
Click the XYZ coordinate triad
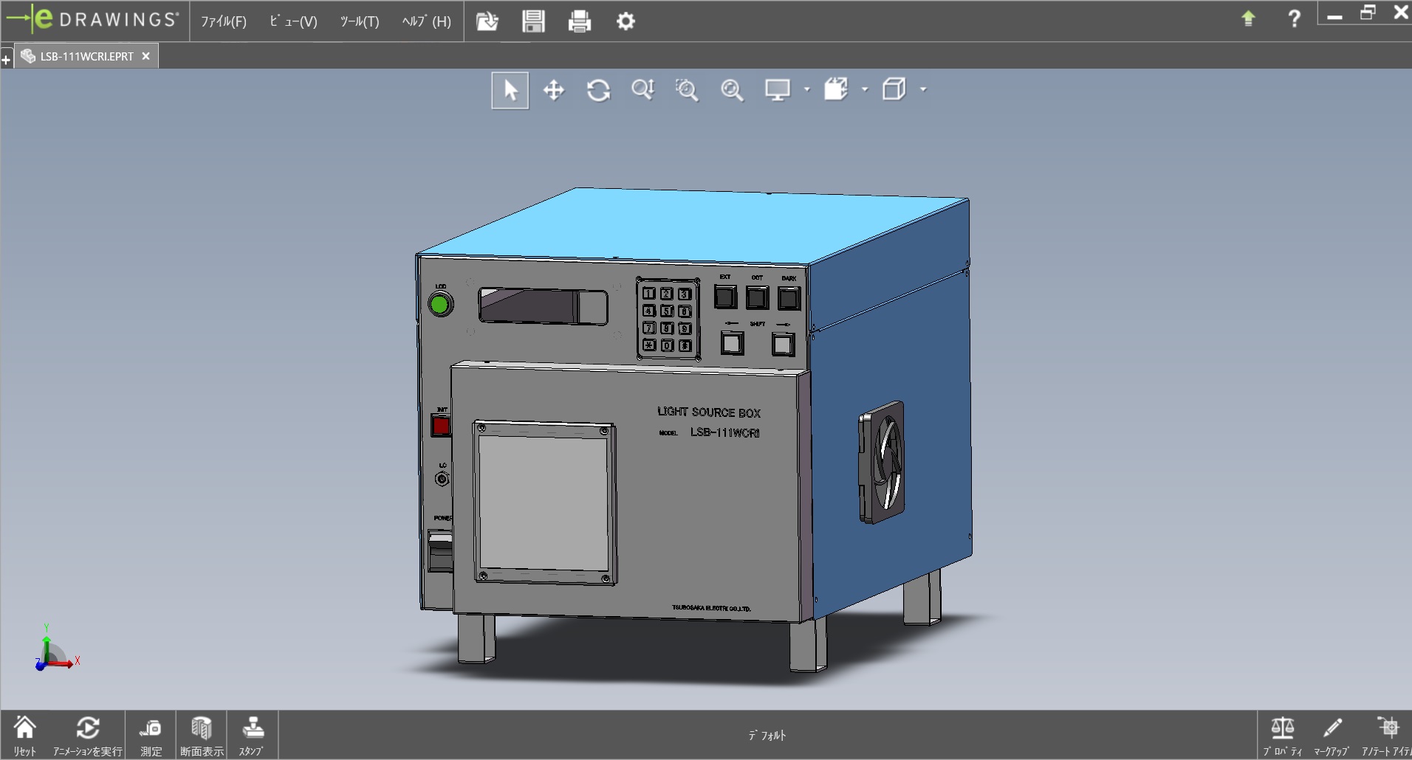[56, 648]
